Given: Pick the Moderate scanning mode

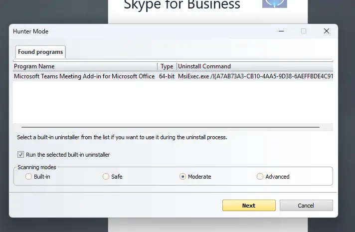Looking at the screenshot, I should pos(182,177).
